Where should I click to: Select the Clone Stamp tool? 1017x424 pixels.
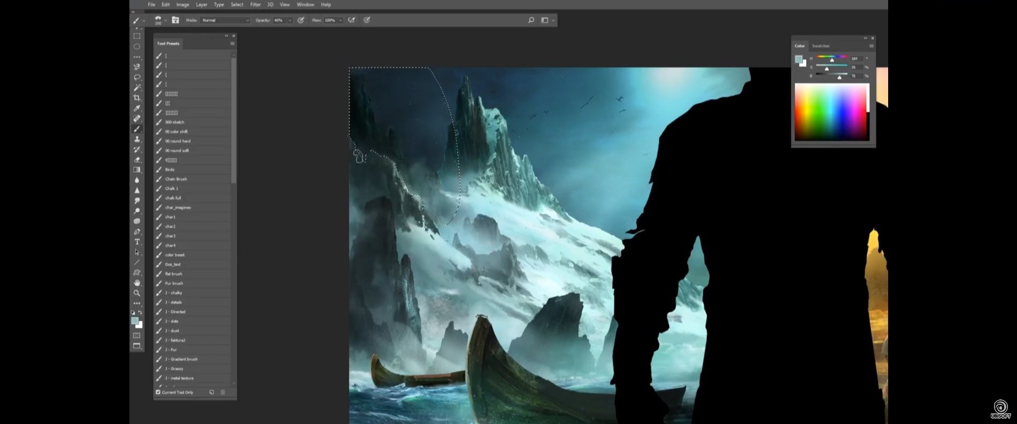(x=137, y=139)
